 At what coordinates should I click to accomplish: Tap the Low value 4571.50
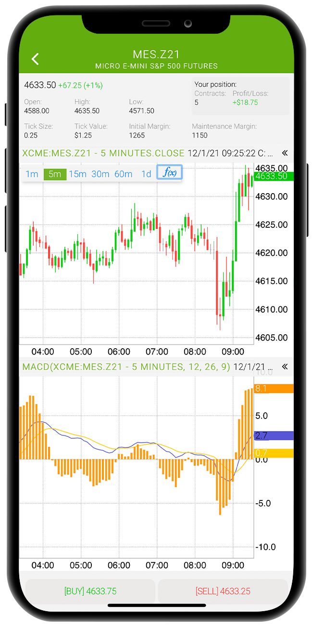tap(142, 111)
